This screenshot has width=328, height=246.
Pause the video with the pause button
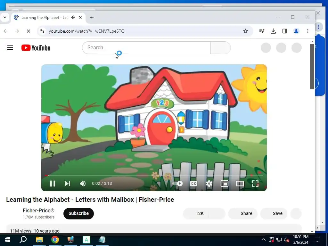(53, 184)
